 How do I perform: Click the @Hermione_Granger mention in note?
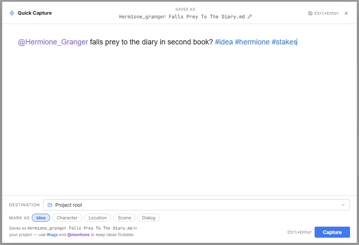pyautogui.click(x=53, y=42)
